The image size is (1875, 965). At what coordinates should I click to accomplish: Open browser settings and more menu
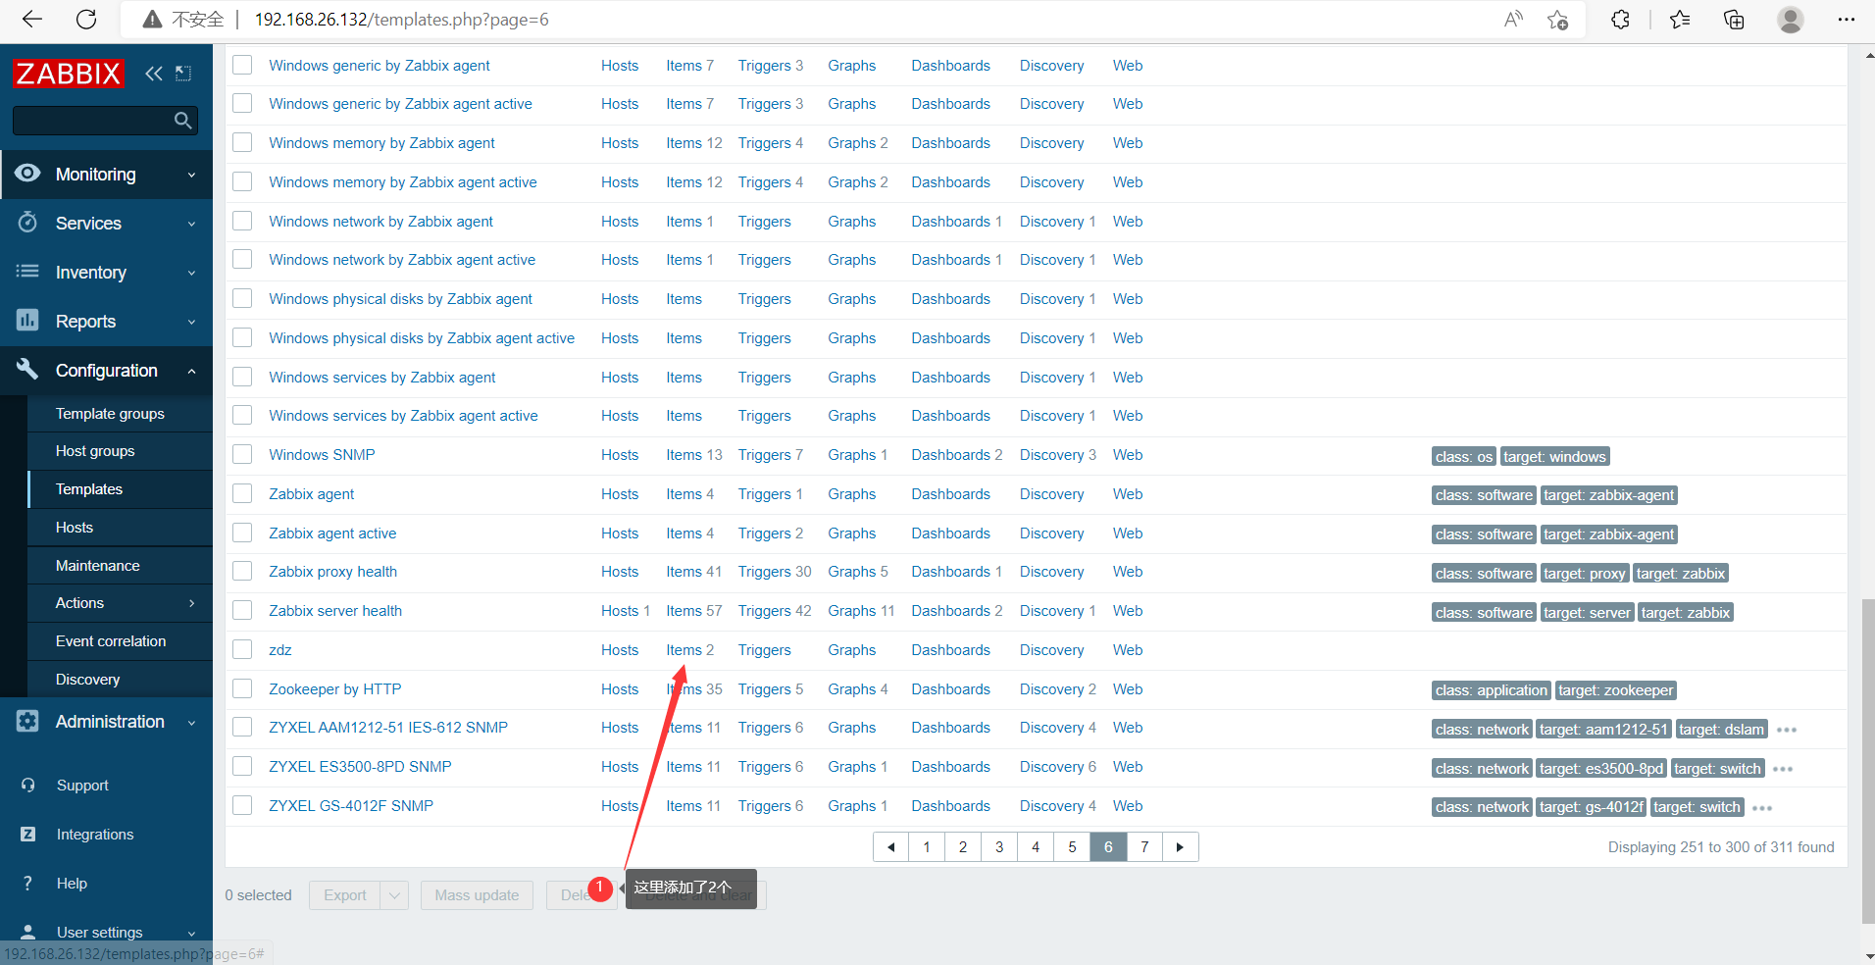click(x=1846, y=20)
